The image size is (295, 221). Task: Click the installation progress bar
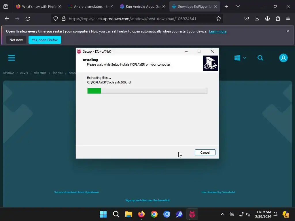(147, 91)
